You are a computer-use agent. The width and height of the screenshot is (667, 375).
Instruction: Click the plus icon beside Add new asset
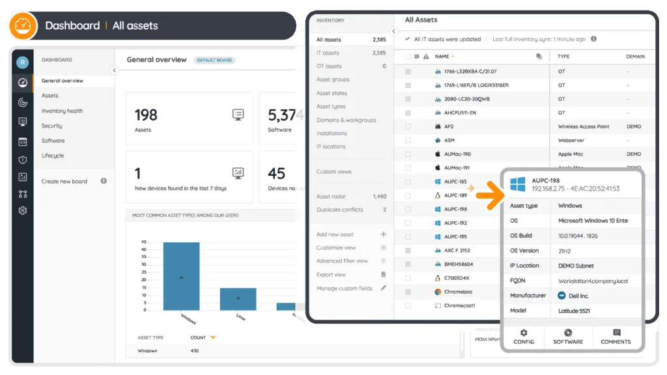[383, 234]
